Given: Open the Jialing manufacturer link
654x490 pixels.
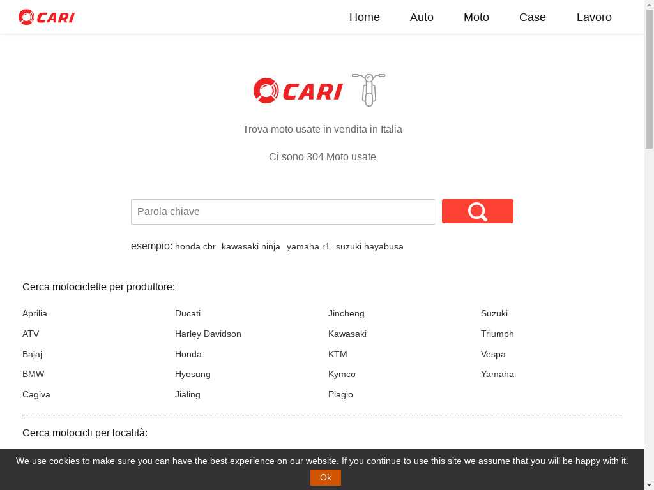Looking at the screenshot, I should [x=188, y=394].
